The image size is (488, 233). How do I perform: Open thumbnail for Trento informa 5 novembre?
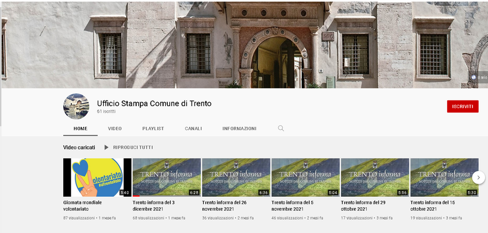305,177
